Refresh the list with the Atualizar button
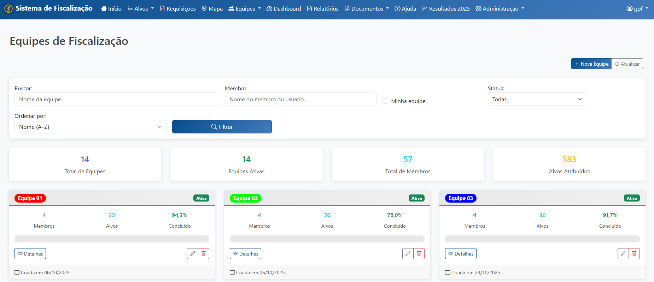654x282 pixels. (x=627, y=64)
